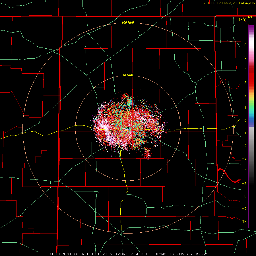Click the KAMA station identifier

click(161, 254)
